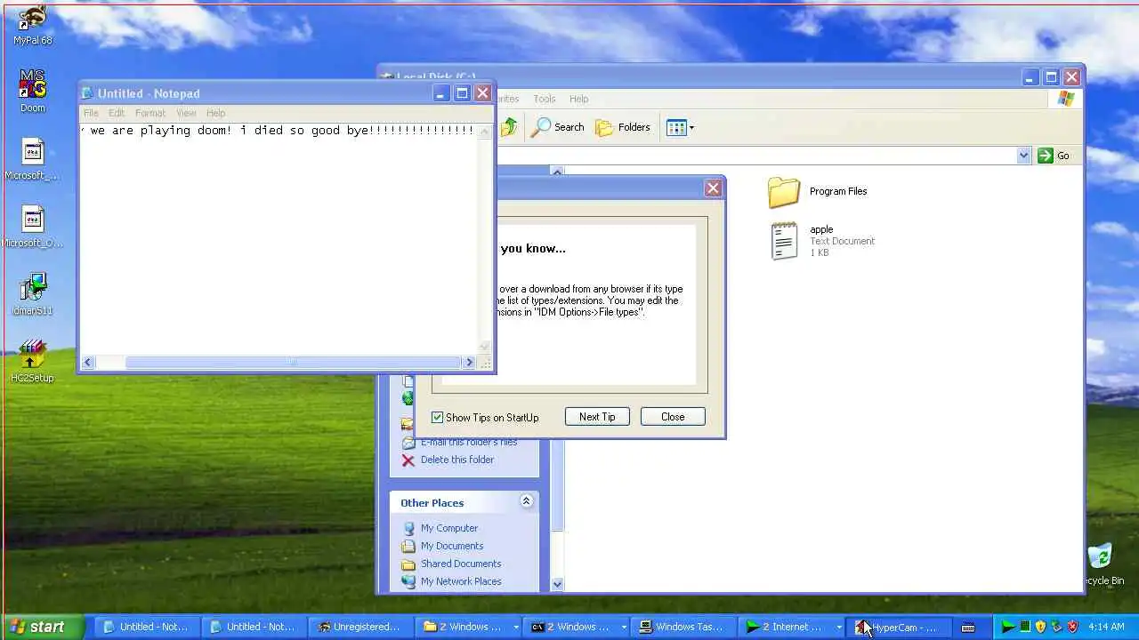Open My Network Places link
Image resolution: width=1139 pixels, height=640 pixels.
461,581
